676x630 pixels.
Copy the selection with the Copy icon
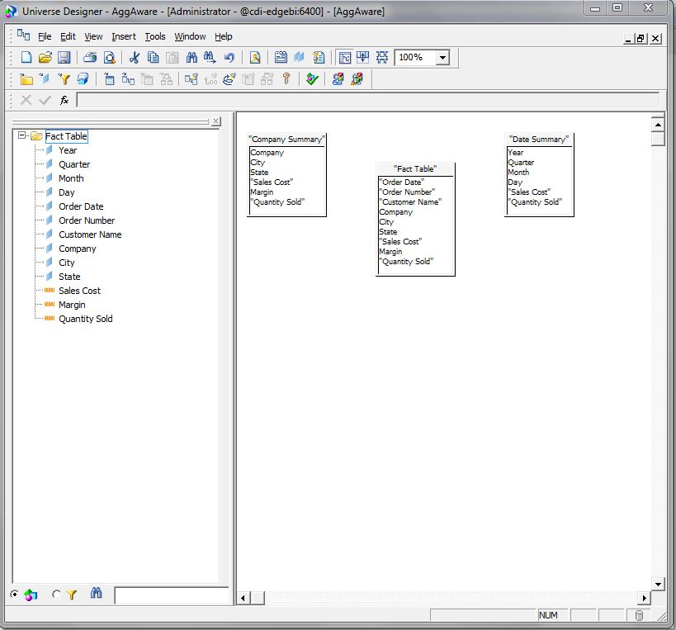coord(153,57)
